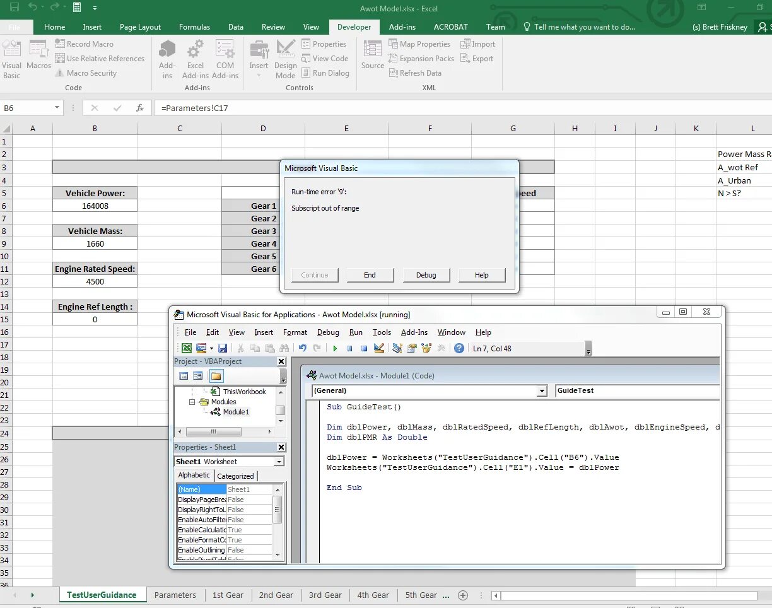Add a new sheet with plus button
This screenshot has width=772, height=608.
(x=463, y=595)
